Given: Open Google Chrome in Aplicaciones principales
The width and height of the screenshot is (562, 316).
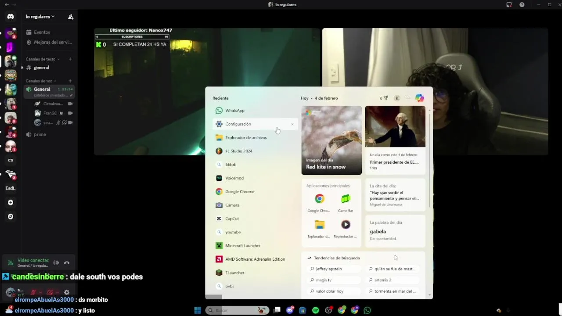Looking at the screenshot, I should point(319,203).
